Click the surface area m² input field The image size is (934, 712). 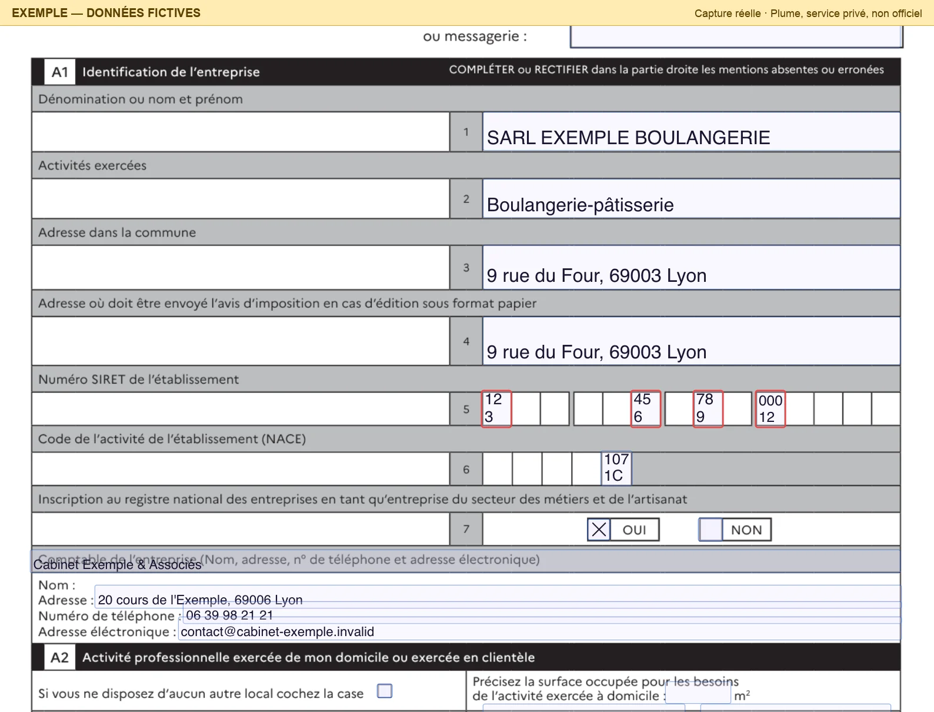[x=698, y=692]
